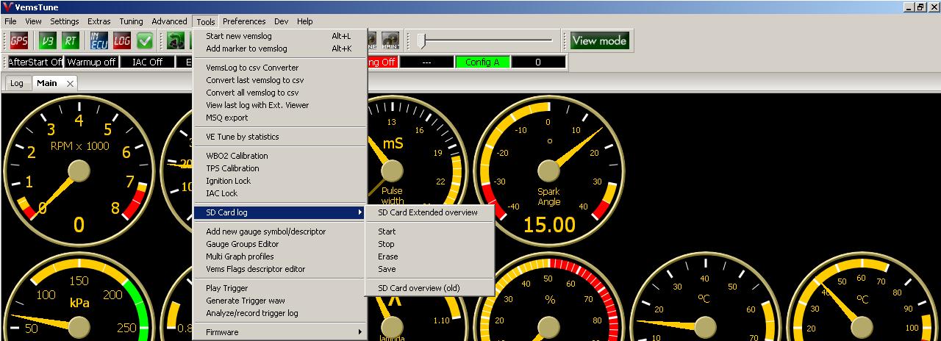Choose Add new gauge symbol/descriptor
The width and height of the screenshot is (941, 341).
coord(279,231)
